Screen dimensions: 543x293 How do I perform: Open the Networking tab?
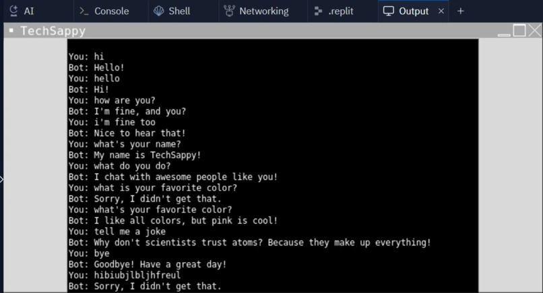[256, 11]
